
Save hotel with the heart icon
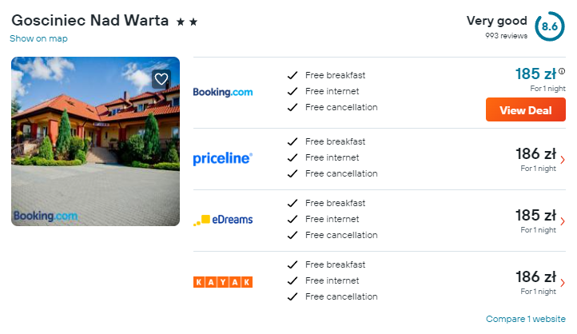161,79
